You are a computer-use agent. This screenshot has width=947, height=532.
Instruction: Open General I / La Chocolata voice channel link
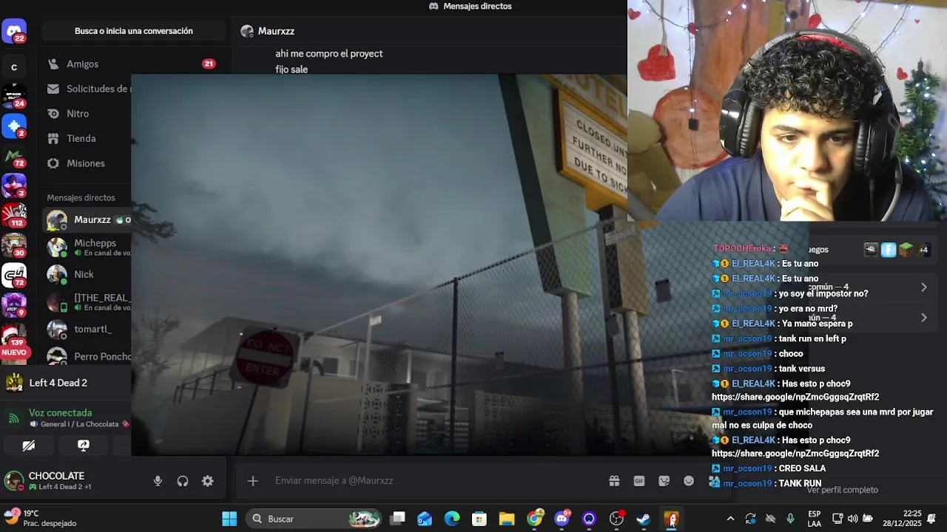[79, 425]
